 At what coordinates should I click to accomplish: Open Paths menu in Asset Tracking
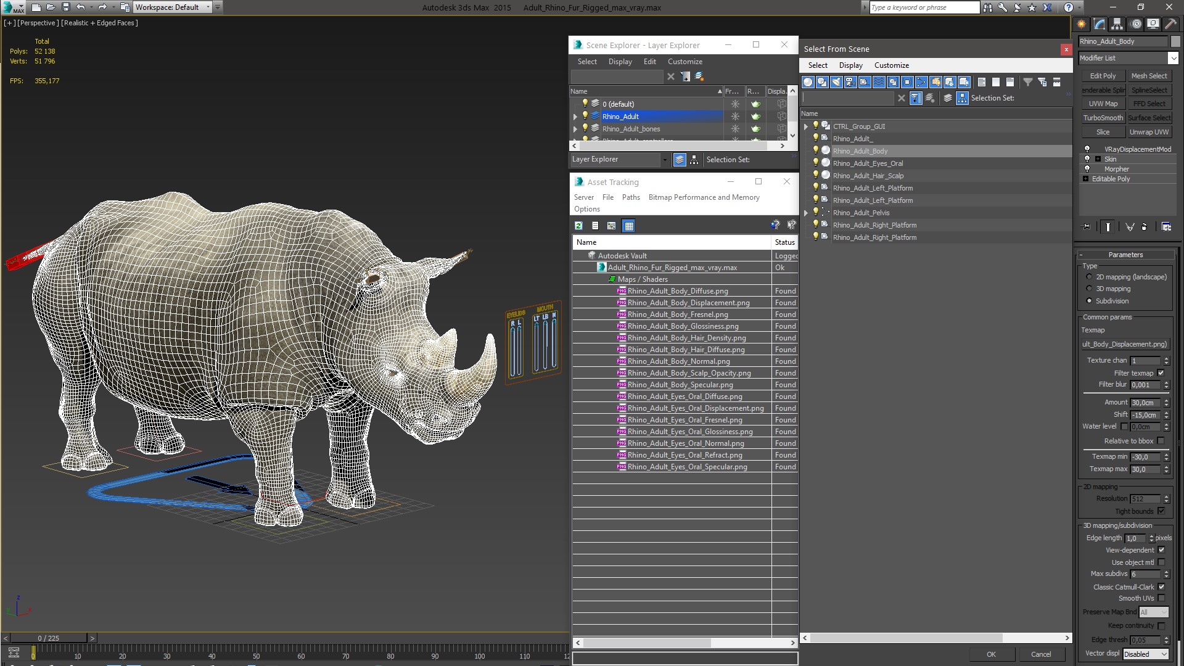coord(630,197)
